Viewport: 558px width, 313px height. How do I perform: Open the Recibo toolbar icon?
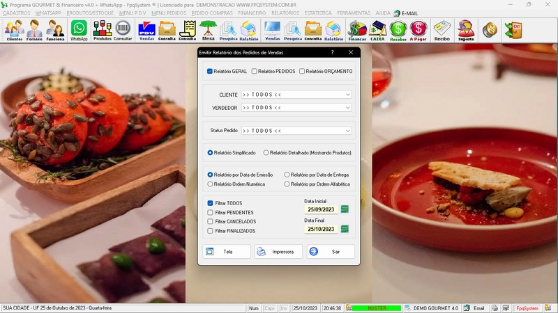coord(442,31)
